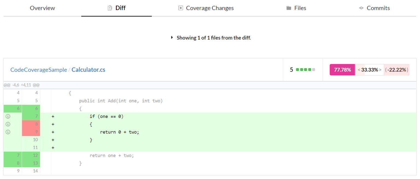This screenshot has width=420, height=179.
Task: Click the green complexity bar indicator
Action: 305,70
